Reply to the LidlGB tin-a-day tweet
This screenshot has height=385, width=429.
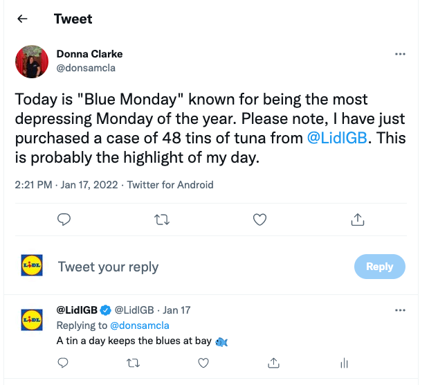[63, 362]
